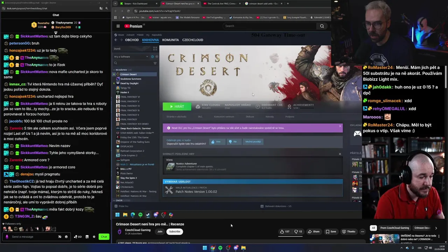
Task: Share the Crimson Desert review video
Action: (314, 231)
